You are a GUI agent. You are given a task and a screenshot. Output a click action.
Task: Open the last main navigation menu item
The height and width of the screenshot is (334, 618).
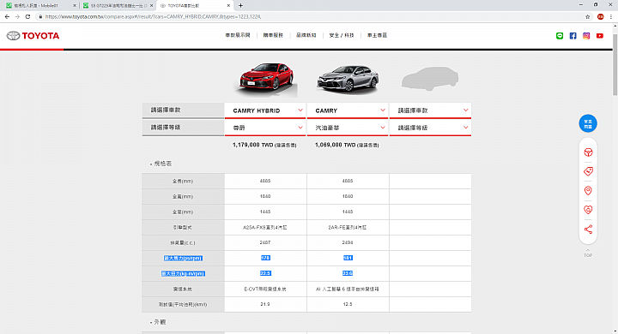coord(377,35)
